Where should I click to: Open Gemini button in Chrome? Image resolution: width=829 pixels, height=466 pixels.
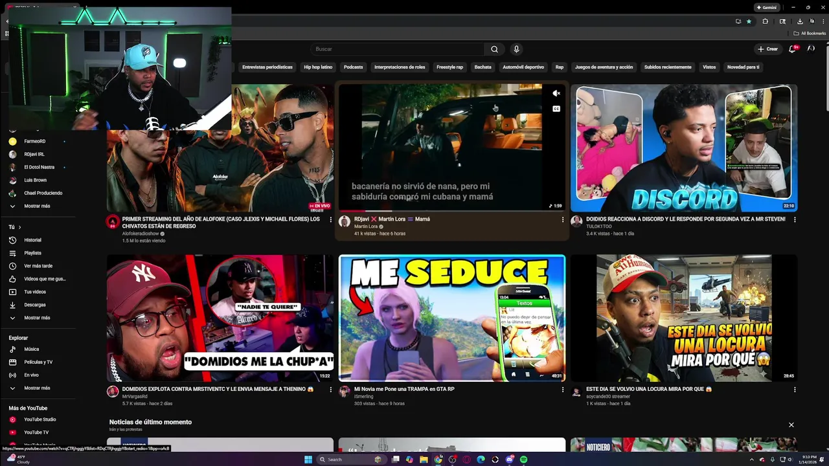coord(766,8)
